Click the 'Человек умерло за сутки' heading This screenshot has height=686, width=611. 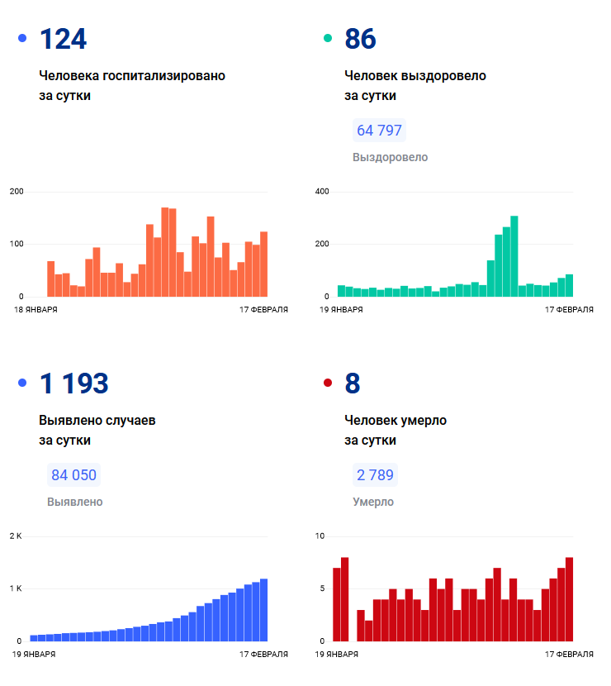click(x=395, y=430)
